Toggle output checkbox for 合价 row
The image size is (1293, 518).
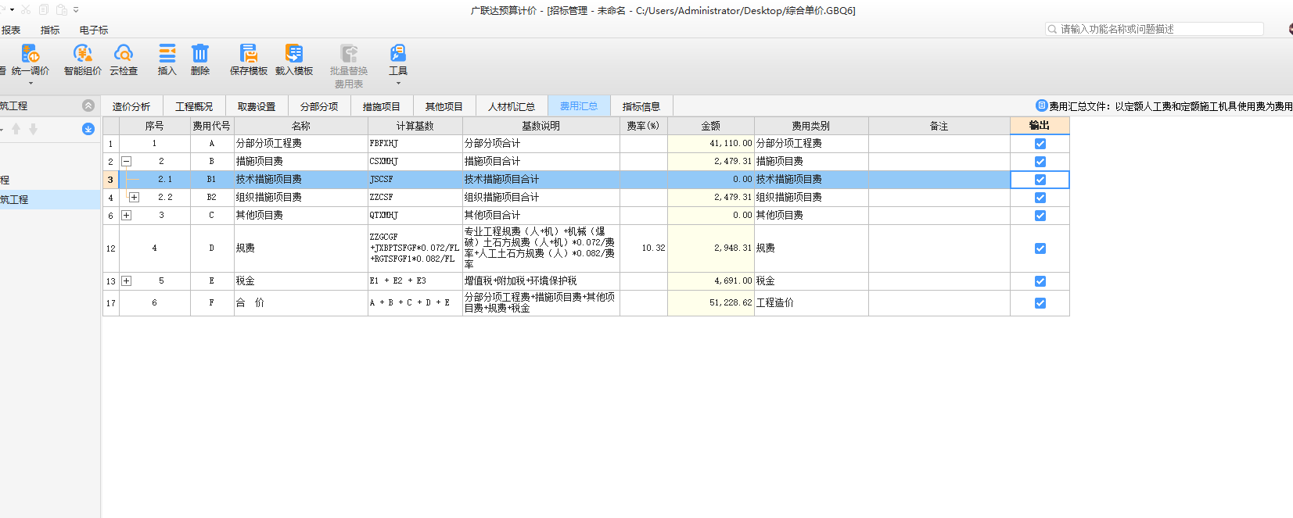(1040, 303)
